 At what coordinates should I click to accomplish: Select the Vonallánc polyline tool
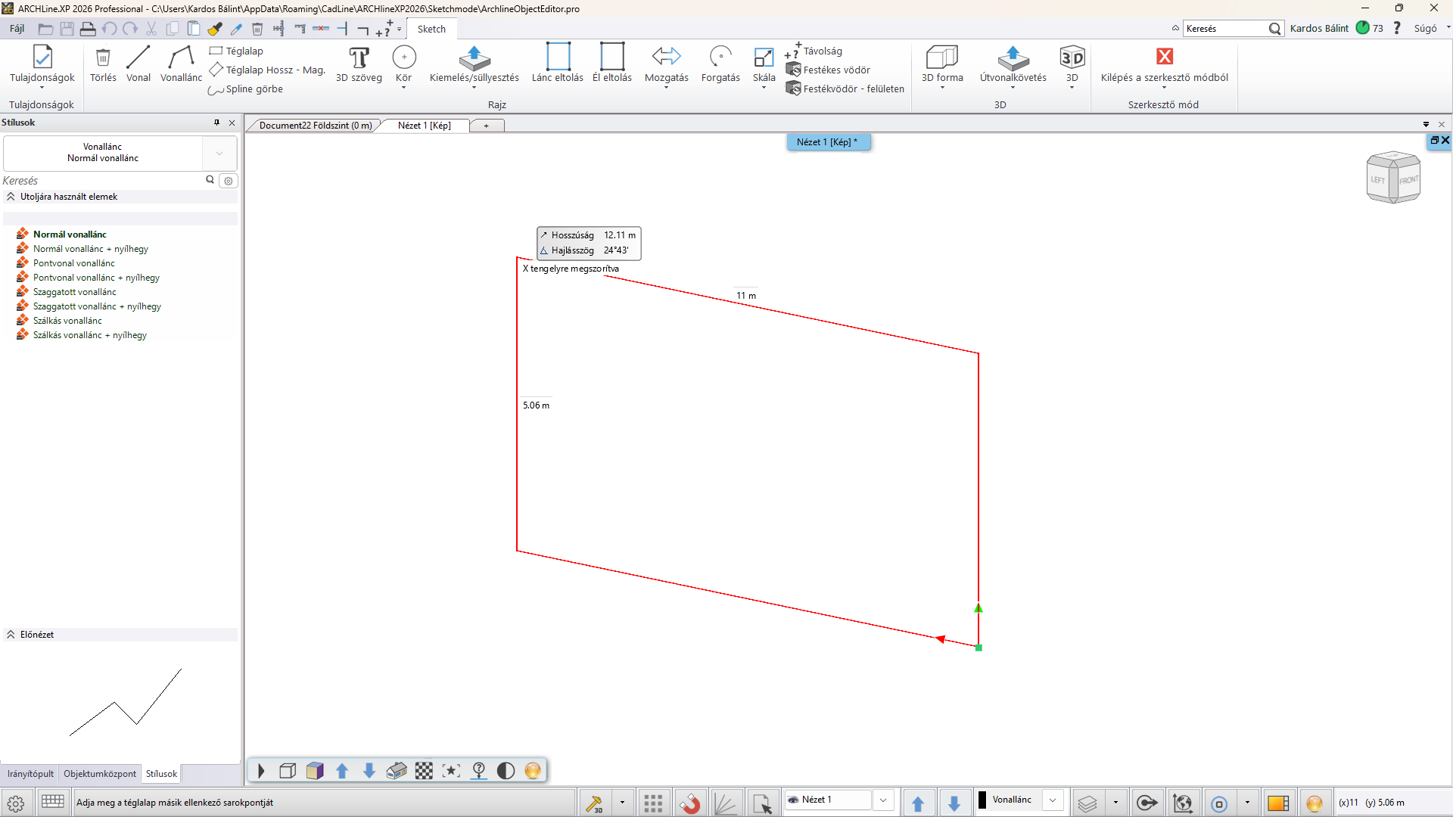(181, 64)
